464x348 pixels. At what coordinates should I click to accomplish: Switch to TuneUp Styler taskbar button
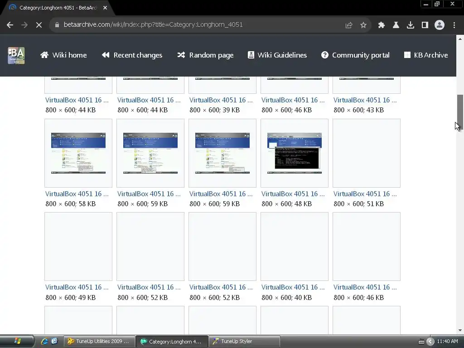click(244, 341)
